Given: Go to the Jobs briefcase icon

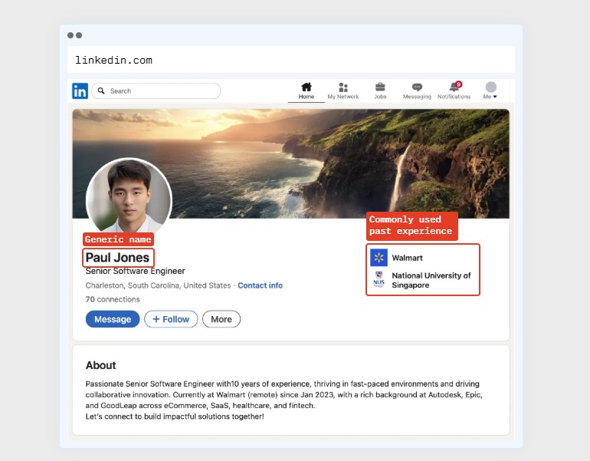Looking at the screenshot, I should pos(380,87).
